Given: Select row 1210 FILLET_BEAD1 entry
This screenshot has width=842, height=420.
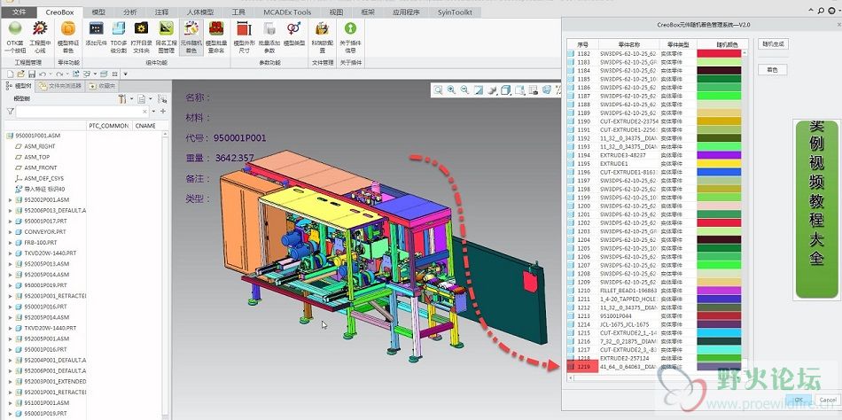Looking at the screenshot, I should tap(654, 291).
